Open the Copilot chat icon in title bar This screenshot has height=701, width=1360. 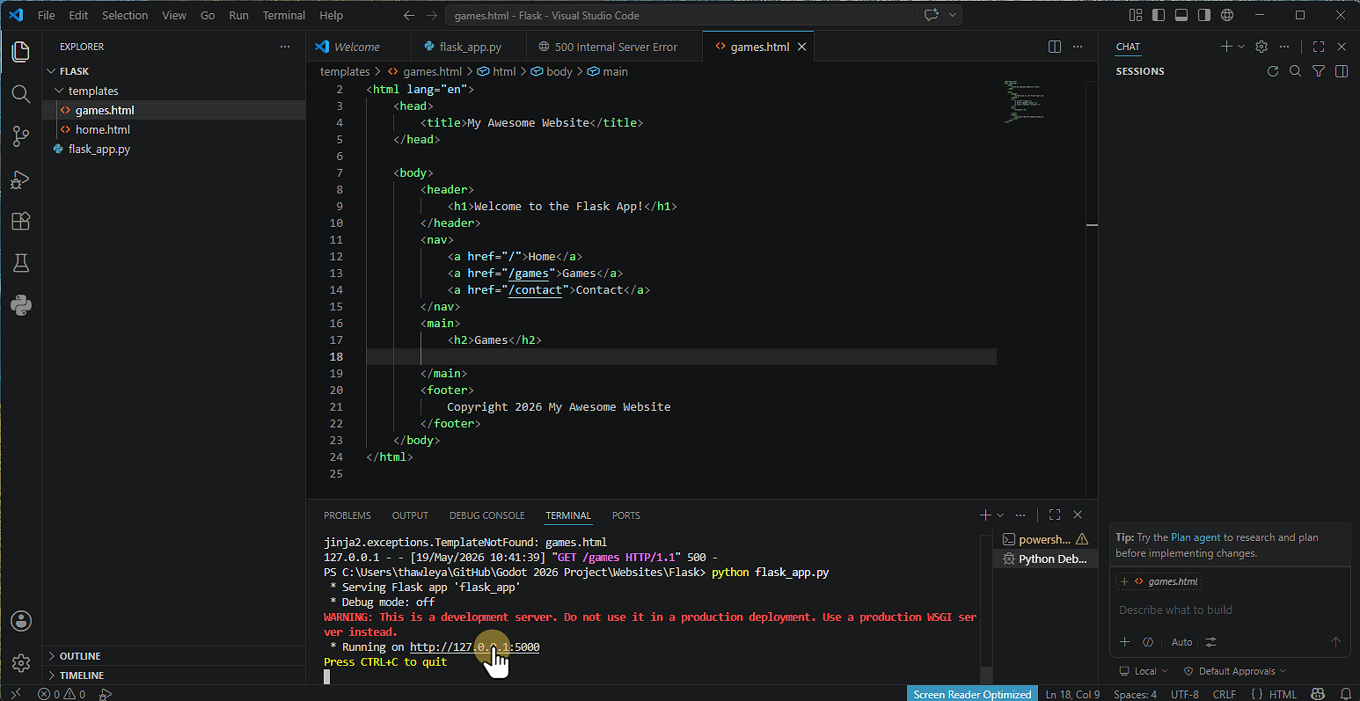[931, 16]
